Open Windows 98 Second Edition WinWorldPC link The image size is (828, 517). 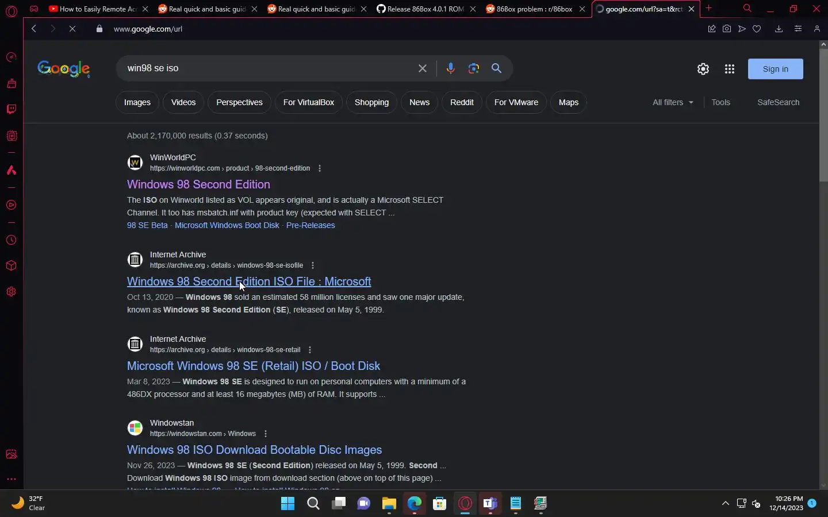[x=198, y=184]
